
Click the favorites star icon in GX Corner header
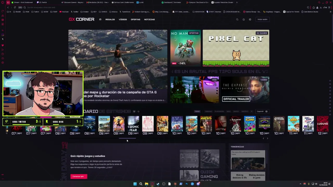pos(244,19)
